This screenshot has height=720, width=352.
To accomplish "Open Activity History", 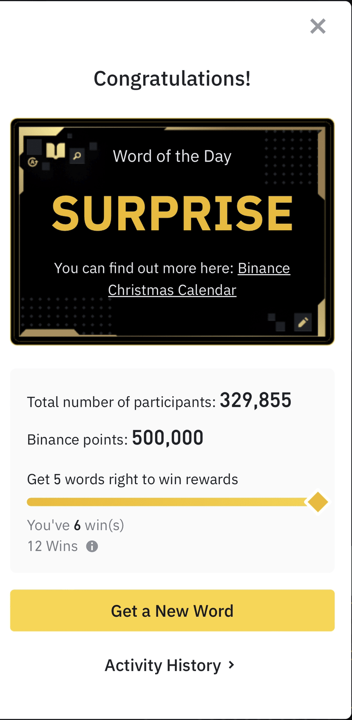I will (170, 665).
